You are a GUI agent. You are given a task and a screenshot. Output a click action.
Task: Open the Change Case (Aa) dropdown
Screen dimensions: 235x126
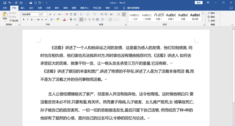tap(60, 14)
